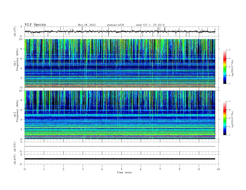Click the ch.1 voltage waveform trace
This screenshot has width=246, height=190.
[120, 31]
